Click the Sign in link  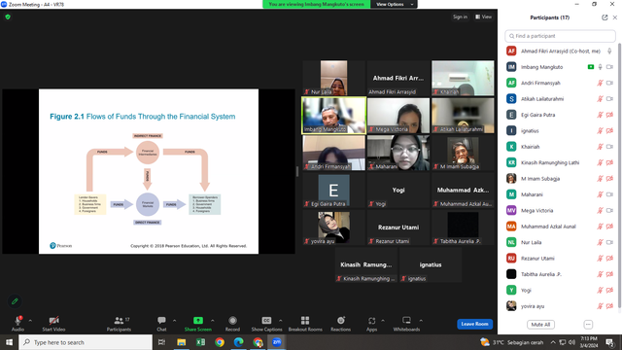pyautogui.click(x=460, y=17)
